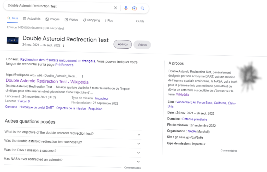
Task: Open the Contexte sitelink
Action: (x=11, y=107)
